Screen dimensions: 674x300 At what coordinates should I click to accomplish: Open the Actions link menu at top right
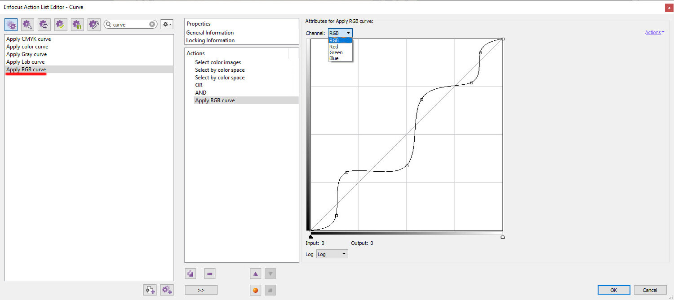pyautogui.click(x=654, y=32)
